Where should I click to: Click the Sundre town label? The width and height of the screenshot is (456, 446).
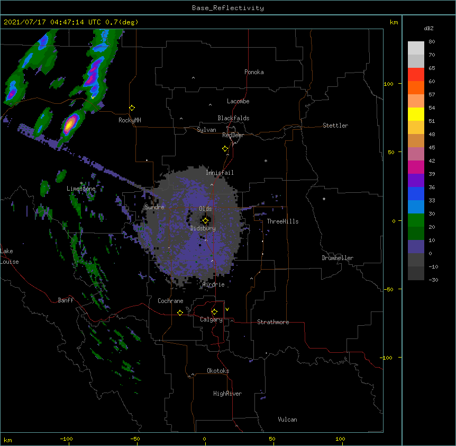154,207
